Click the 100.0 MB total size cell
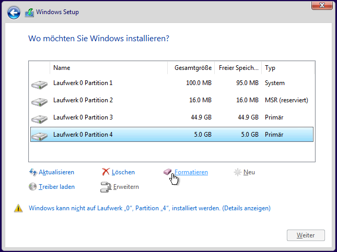Viewport: 337px width, 252px height. 199,83
